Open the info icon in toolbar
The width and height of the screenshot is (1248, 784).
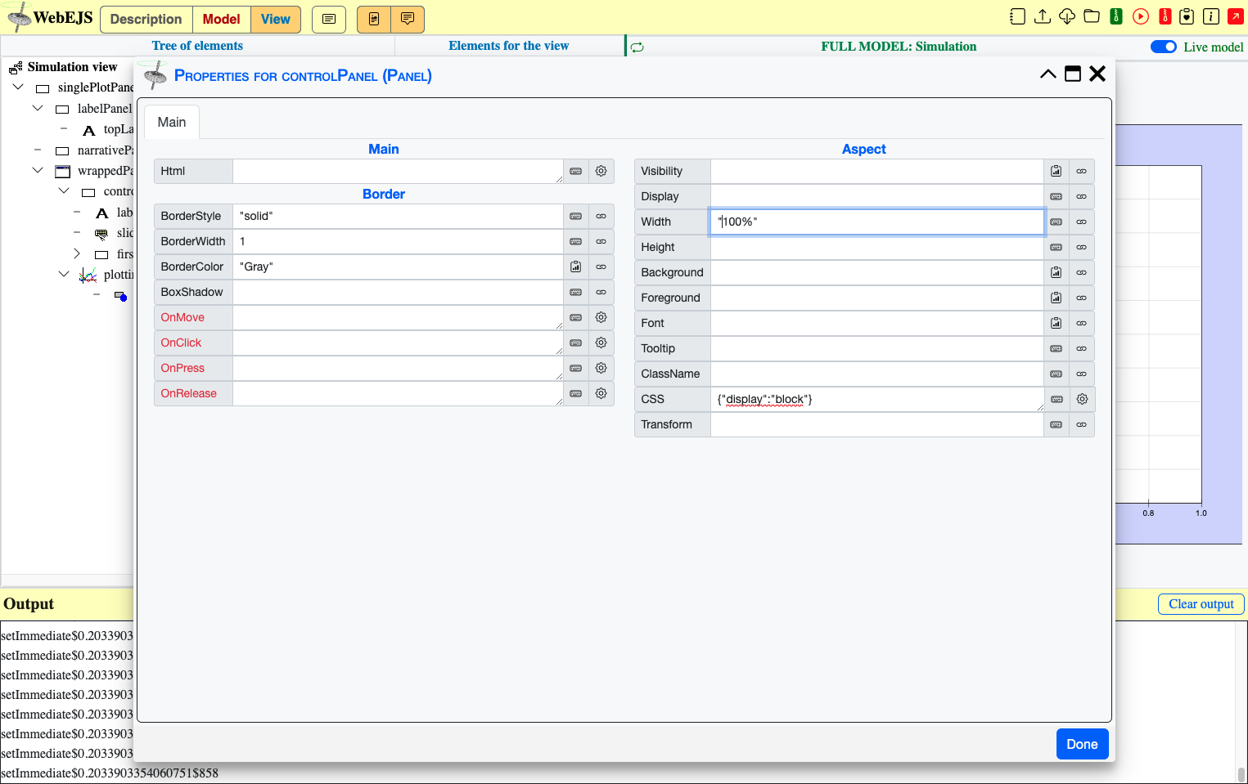click(x=1211, y=16)
